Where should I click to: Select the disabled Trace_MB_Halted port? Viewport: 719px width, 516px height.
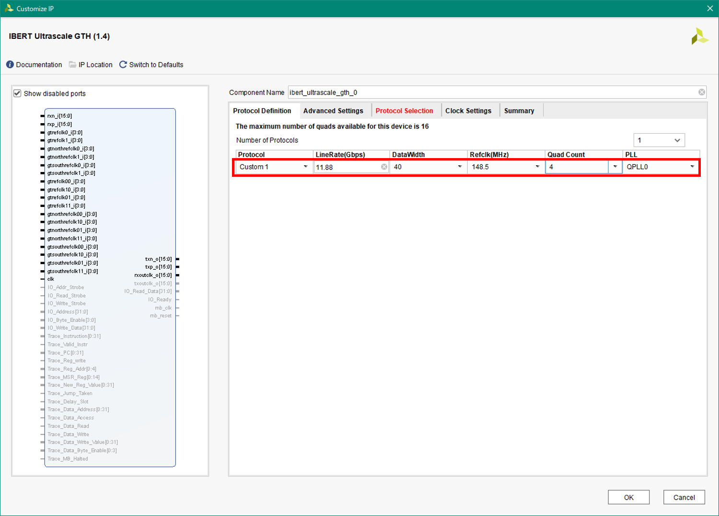click(x=68, y=459)
